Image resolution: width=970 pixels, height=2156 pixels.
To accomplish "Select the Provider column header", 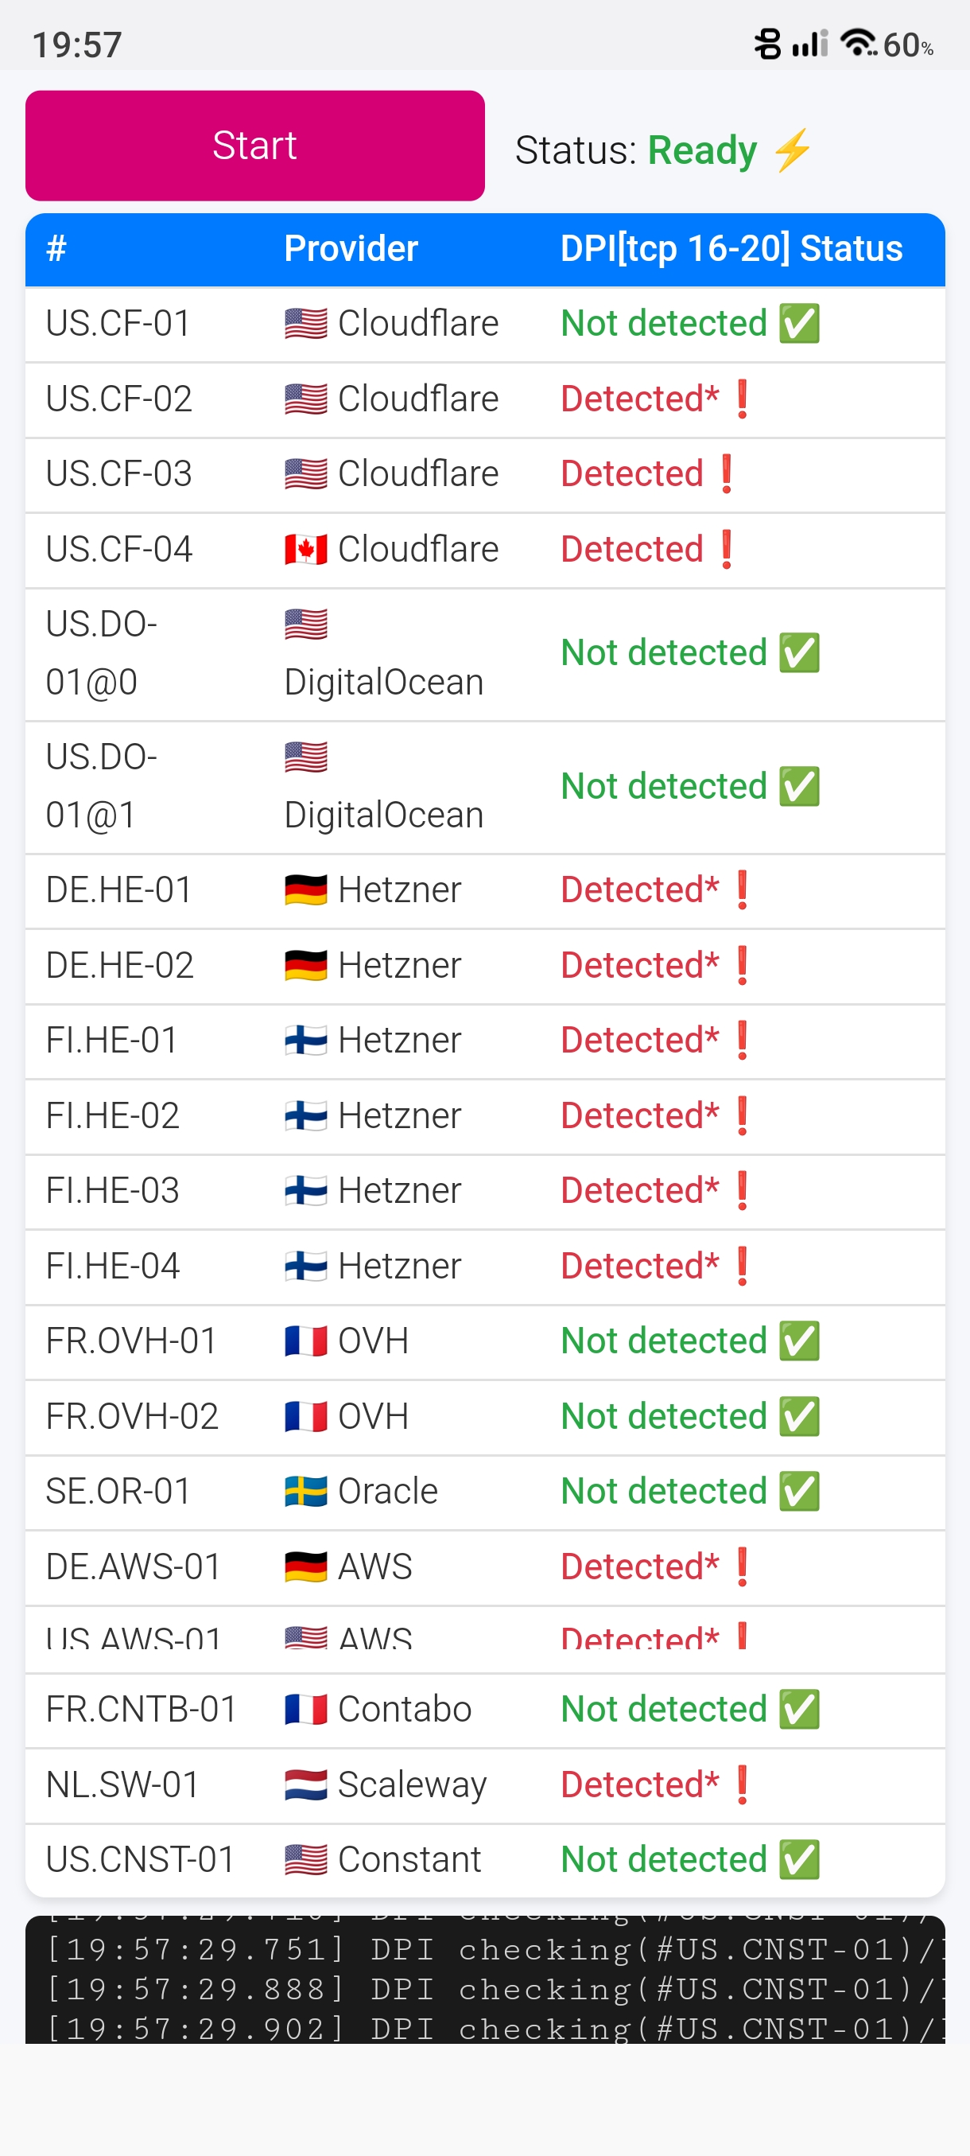I will point(351,248).
